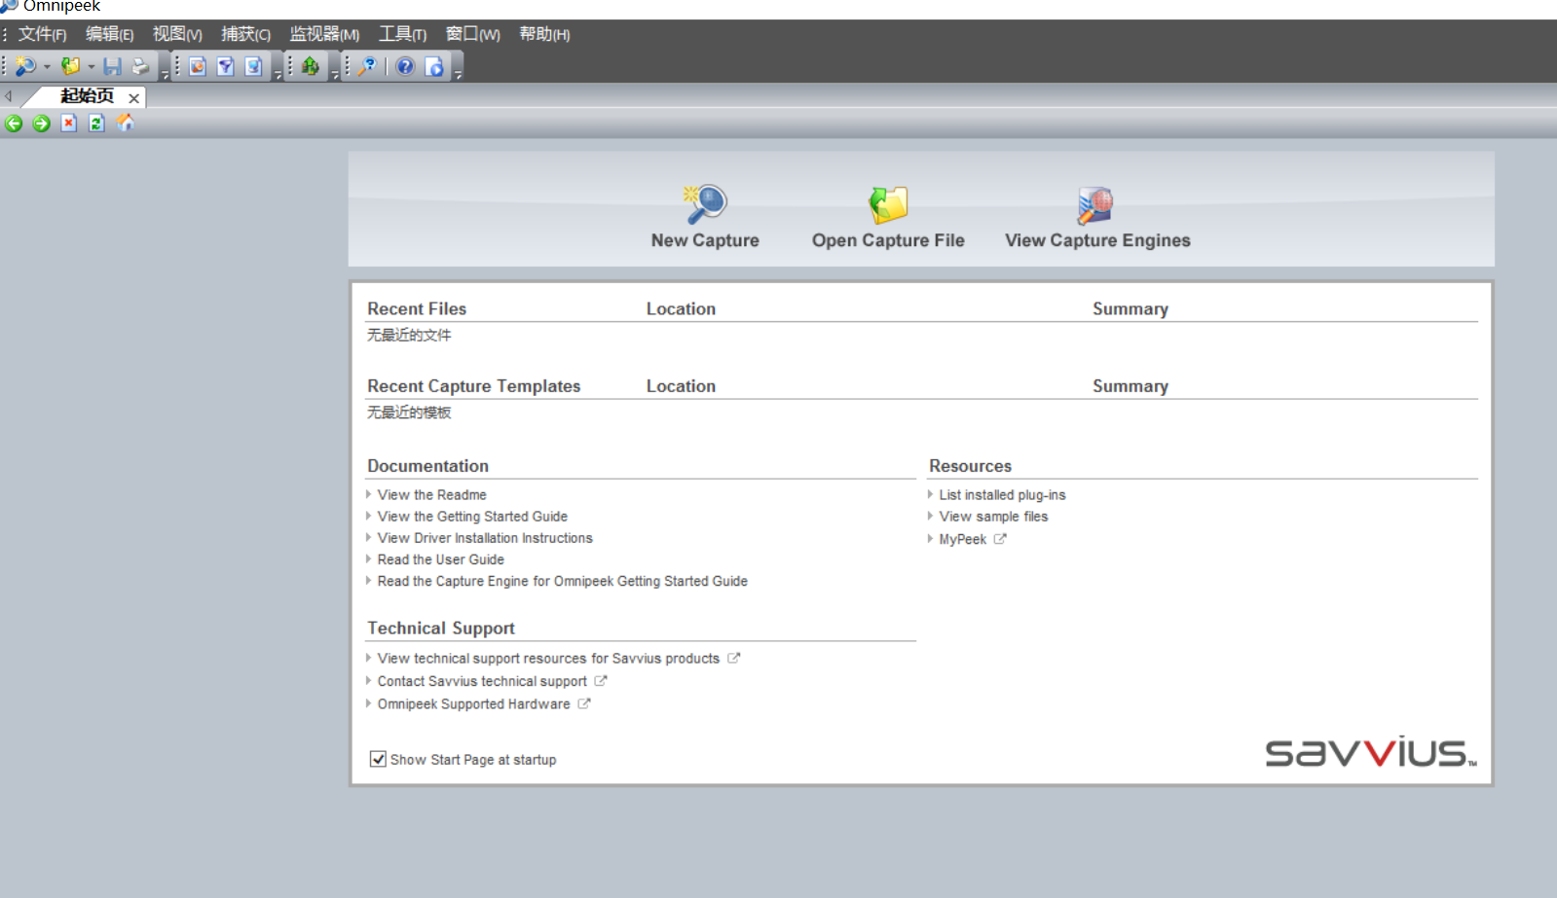This screenshot has width=1557, height=898.
Task: Open View Capture Engines icon
Action: tap(1095, 204)
